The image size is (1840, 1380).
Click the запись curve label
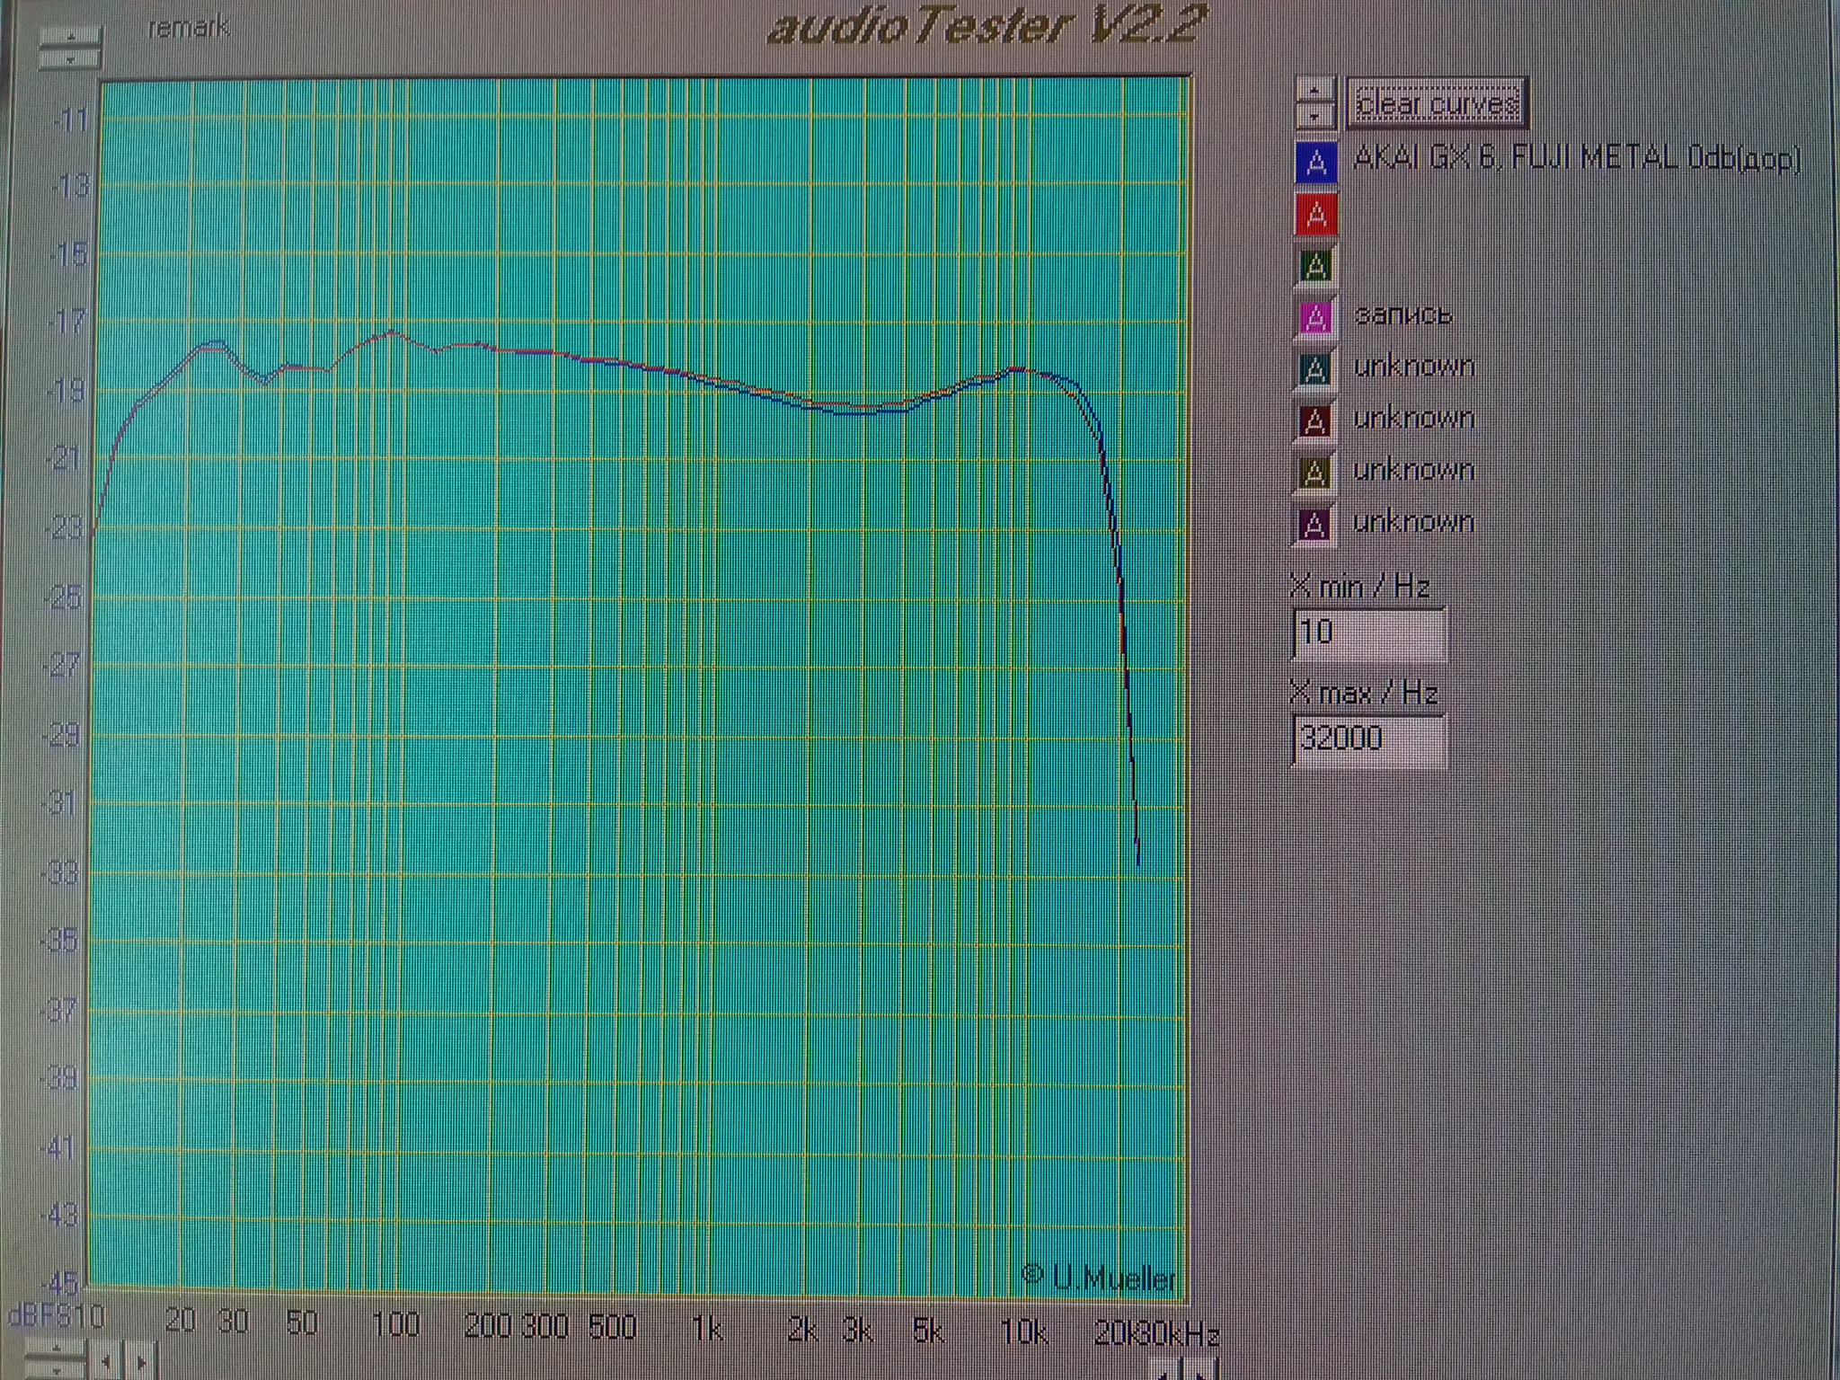click(1402, 315)
